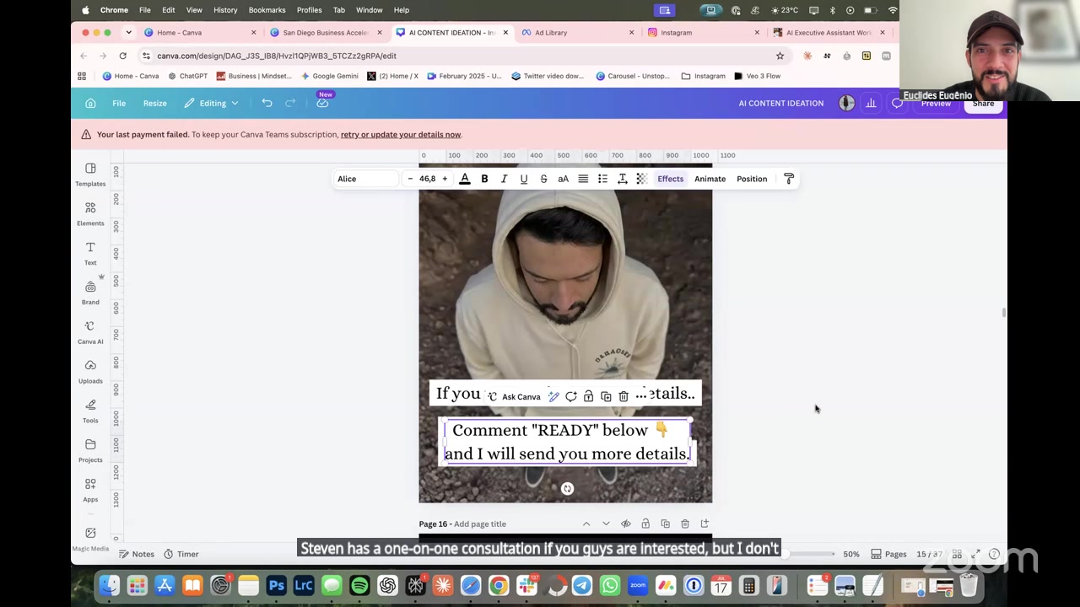This screenshot has width=1080, height=607.
Task: Open the Resize option
Action: (154, 103)
